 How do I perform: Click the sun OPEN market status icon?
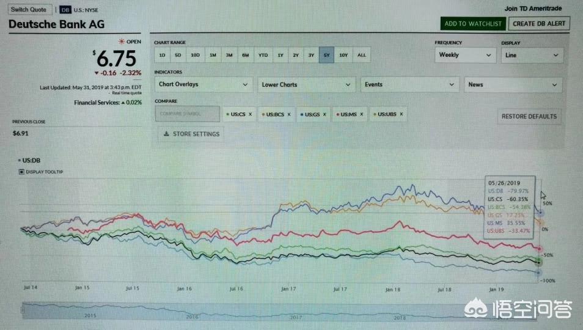(122, 42)
